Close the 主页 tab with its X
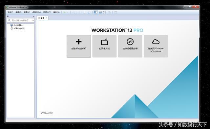Screen dimensions: 210x129 47,18
